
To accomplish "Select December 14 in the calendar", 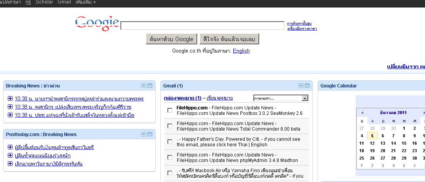I will point(393,143).
